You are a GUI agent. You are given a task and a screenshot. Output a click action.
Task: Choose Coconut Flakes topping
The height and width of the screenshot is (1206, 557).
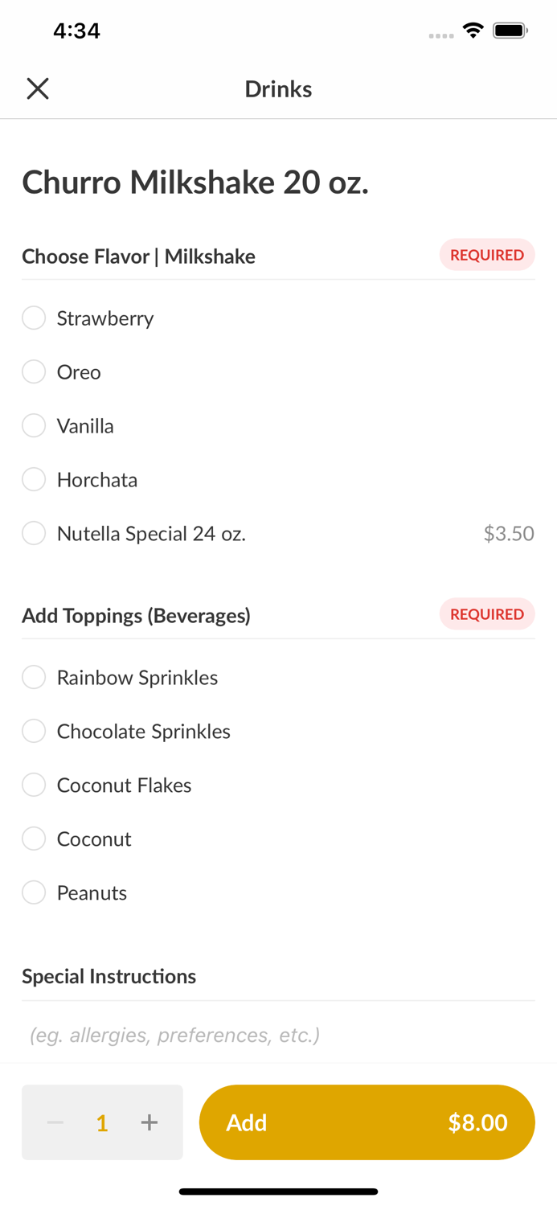[34, 786]
